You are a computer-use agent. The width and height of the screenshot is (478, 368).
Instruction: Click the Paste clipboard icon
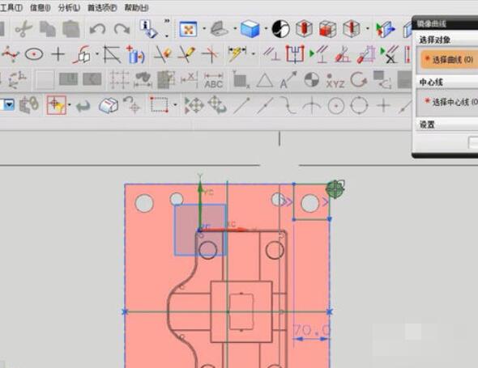coord(71,29)
